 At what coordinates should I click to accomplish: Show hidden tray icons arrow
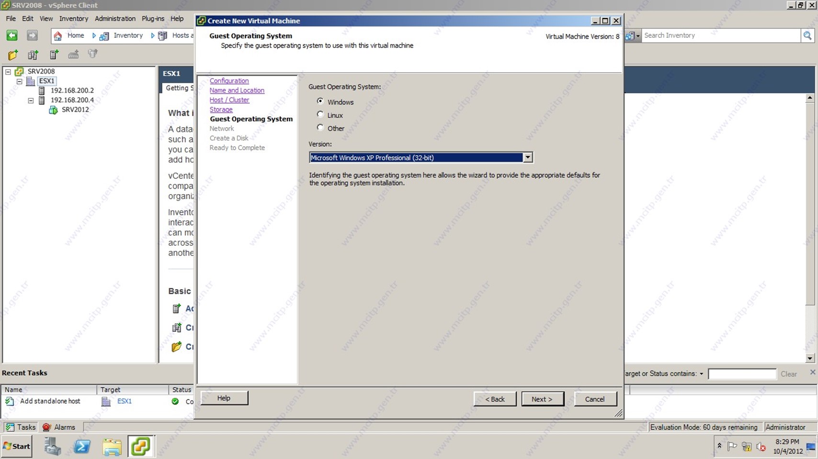(719, 446)
